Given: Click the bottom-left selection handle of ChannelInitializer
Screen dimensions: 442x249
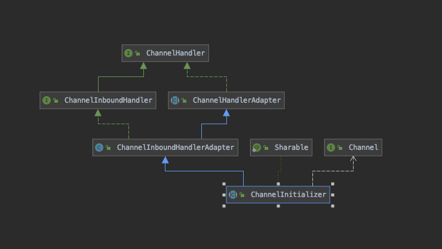Looking at the screenshot, I should 224,206.
